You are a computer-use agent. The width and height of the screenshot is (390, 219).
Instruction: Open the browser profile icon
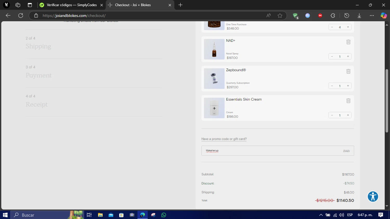(6, 5)
